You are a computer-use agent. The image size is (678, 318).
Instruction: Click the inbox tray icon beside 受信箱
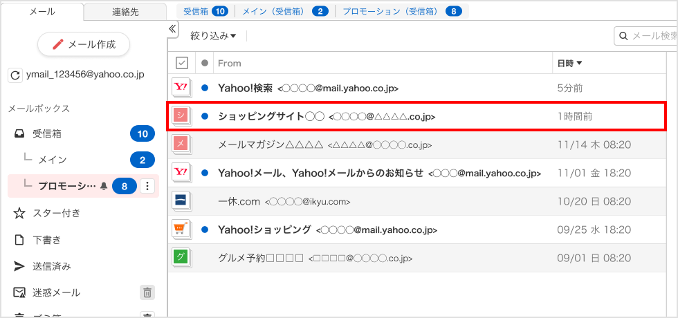point(19,134)
